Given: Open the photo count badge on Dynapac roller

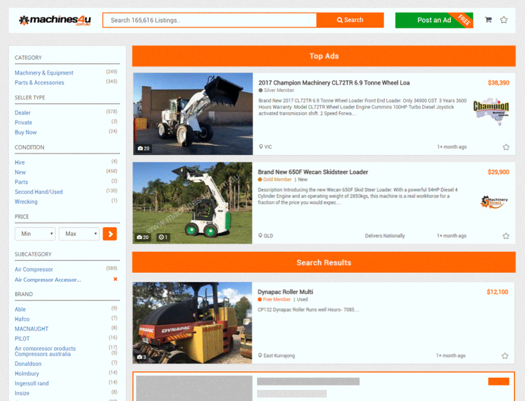Looking at the screenshot, I should 141,357.
